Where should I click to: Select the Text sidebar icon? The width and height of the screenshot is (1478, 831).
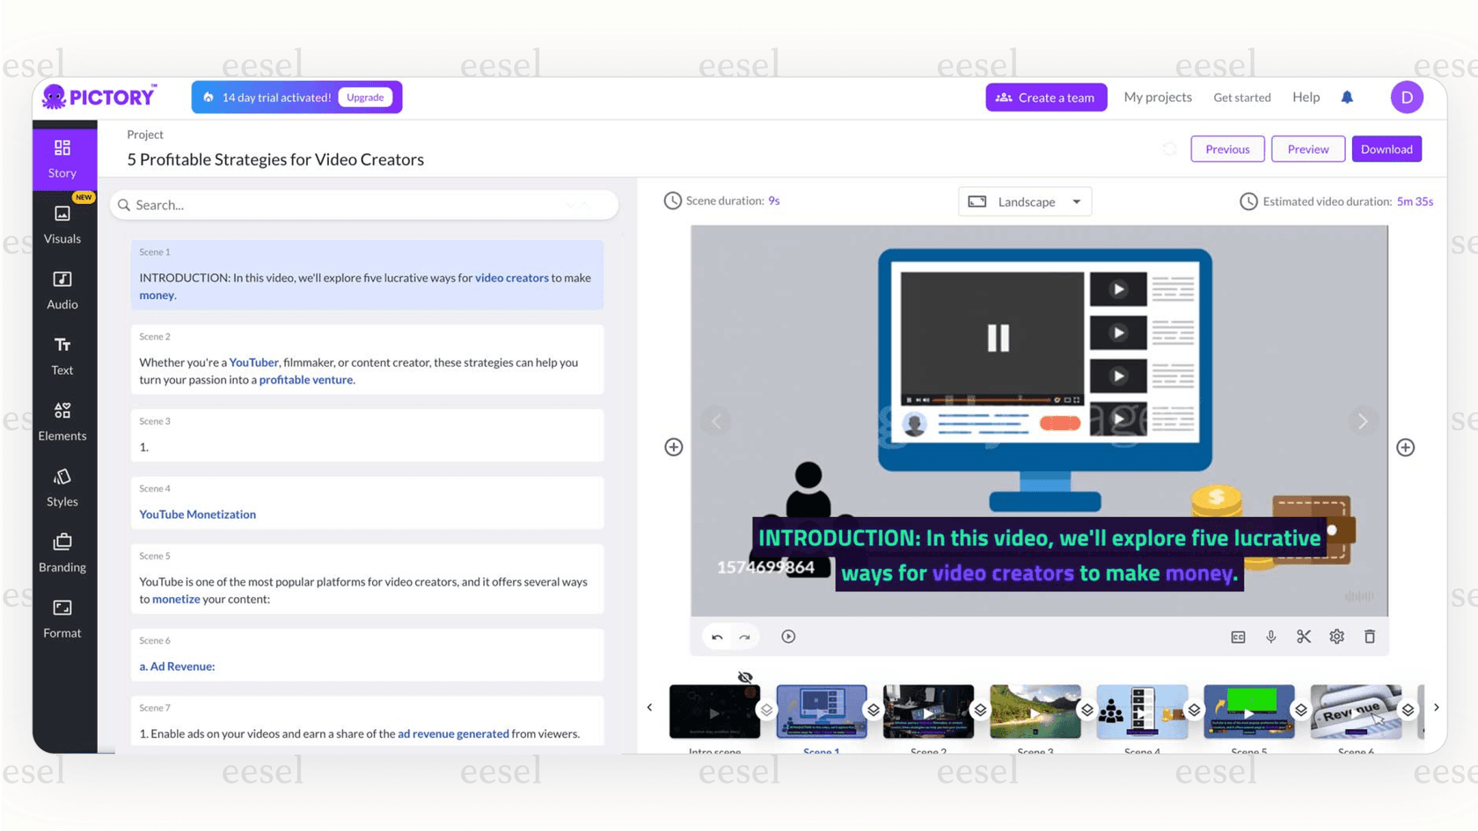pos(62,354)
